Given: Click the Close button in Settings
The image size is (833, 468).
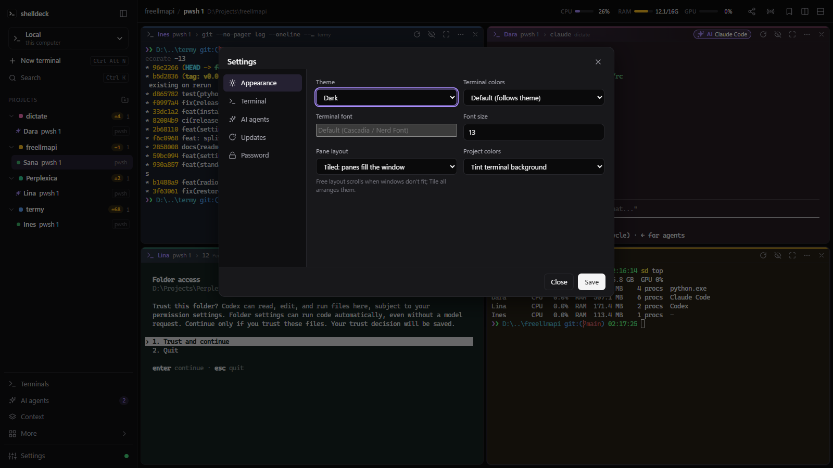Looking at the screenshot, I should (x=559, y=282).
